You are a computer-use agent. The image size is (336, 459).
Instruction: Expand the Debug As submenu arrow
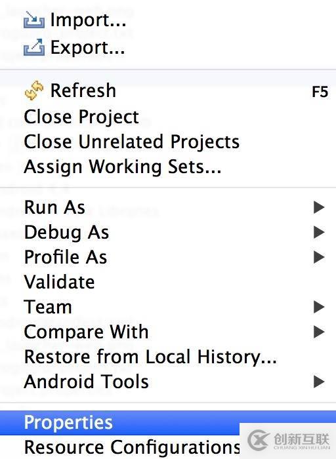[319, 232]
